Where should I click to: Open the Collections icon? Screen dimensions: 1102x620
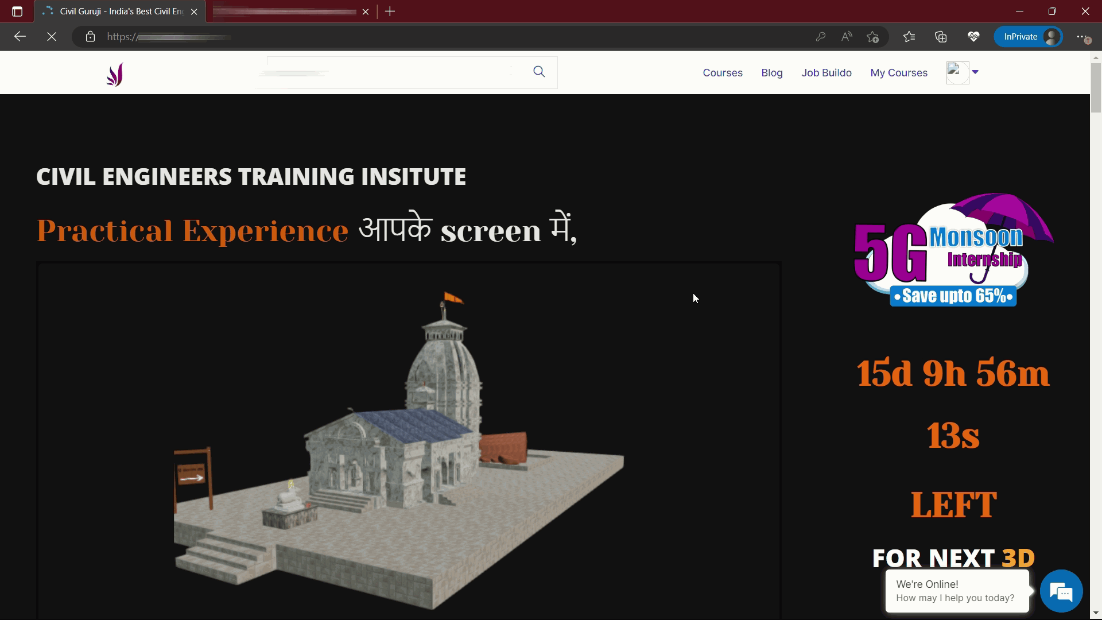tap(941, 37)
